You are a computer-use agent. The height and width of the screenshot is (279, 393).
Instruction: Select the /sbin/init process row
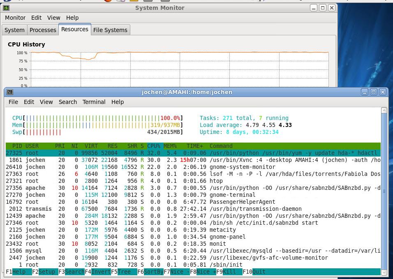193,265
